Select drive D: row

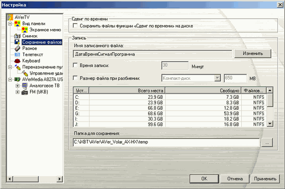pyautogui.click(x=170, y=103)
